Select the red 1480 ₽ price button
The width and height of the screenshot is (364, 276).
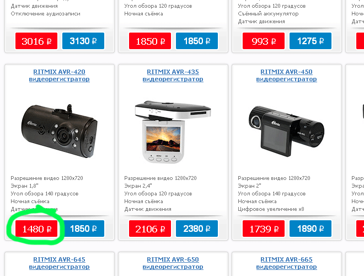36,229
